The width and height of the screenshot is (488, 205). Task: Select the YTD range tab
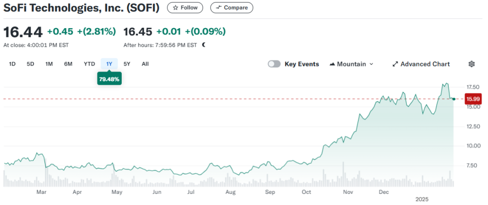(89, 64)
